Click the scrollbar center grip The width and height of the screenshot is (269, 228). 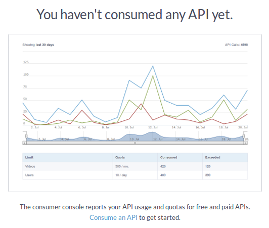coord(135,143)
